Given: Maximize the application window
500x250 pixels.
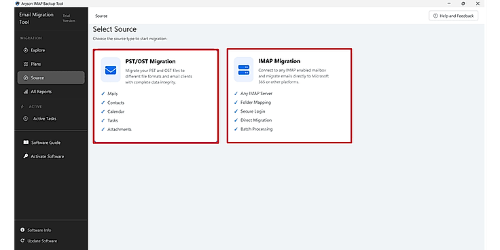Looking at the screenshot, I should [463, 3].
